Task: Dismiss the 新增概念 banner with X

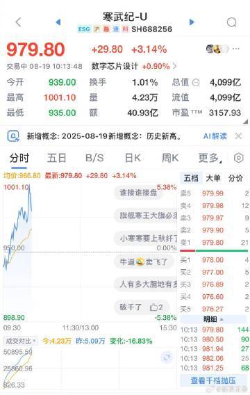Action: (x=238, y=136)
